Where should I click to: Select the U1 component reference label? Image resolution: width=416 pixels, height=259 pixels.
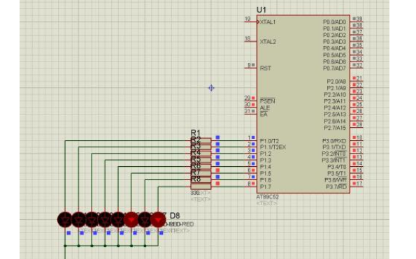coord(261,10)
